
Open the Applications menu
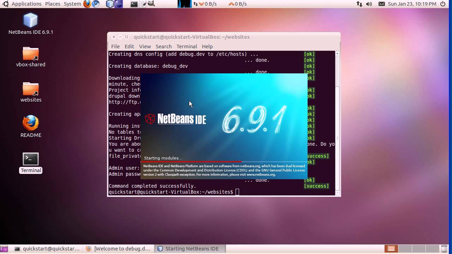(x=26, y=4)
